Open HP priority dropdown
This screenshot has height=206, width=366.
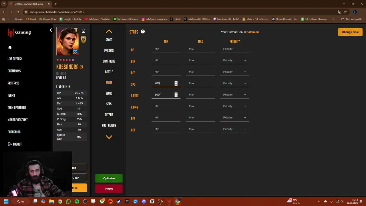point(234,49)
